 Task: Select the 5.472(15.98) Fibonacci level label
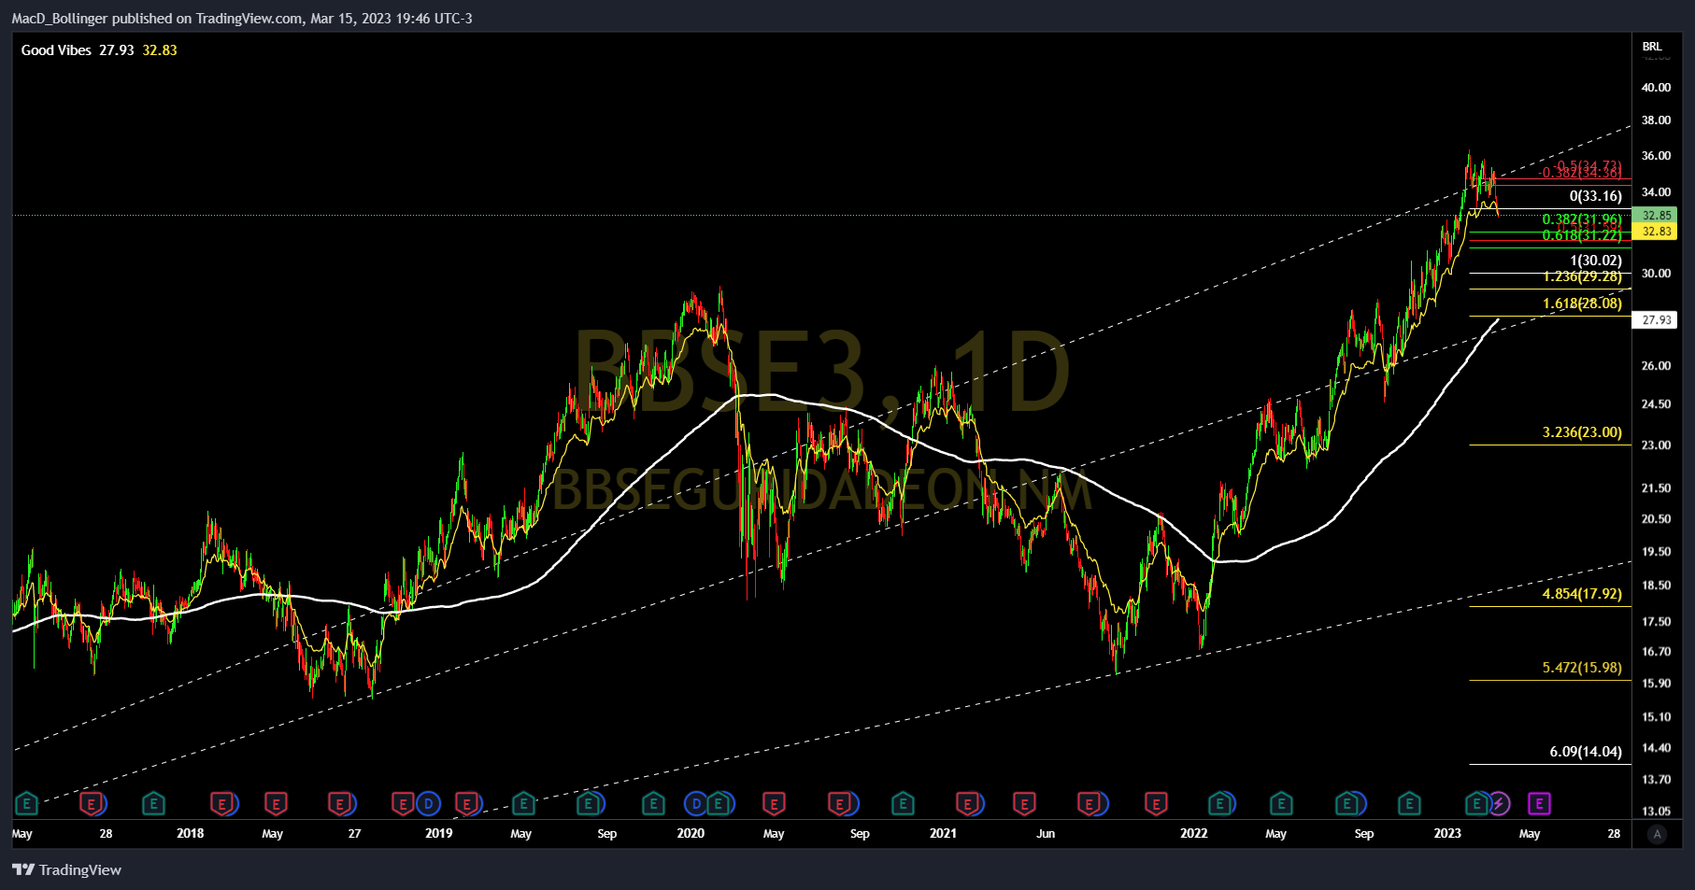tap(1582, 668)
